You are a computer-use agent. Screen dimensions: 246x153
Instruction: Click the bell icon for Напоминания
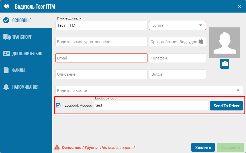[6, 87]
